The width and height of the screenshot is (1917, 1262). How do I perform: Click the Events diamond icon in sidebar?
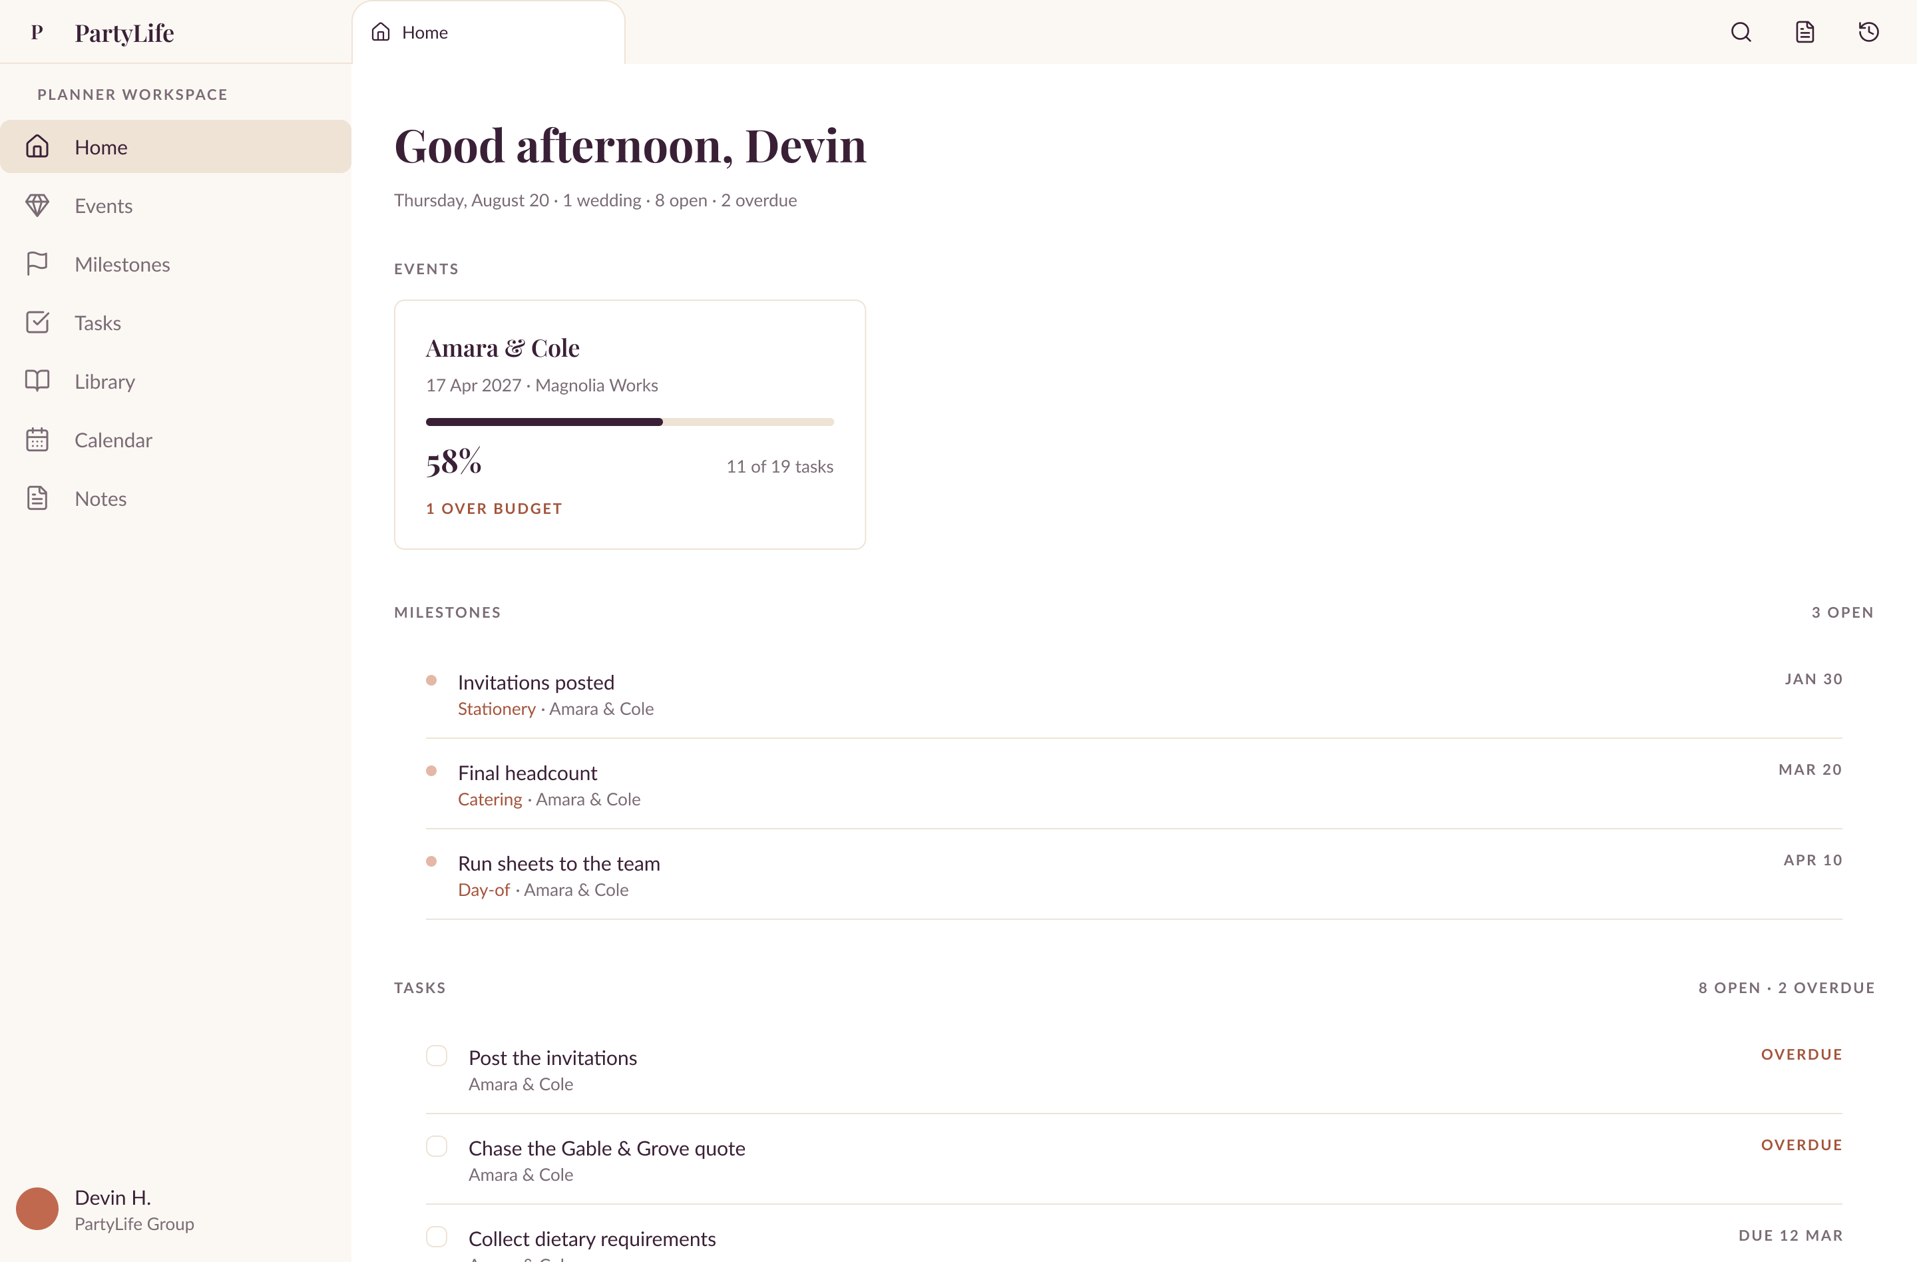click(37, 206)
